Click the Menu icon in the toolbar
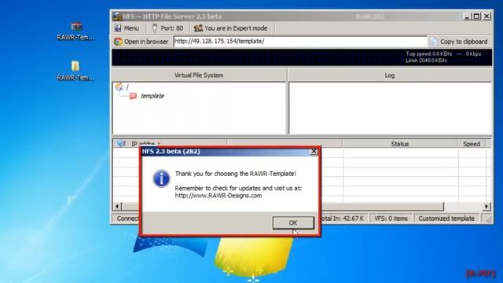The height and width of the screenshot is (283, 503). [118, 28]
